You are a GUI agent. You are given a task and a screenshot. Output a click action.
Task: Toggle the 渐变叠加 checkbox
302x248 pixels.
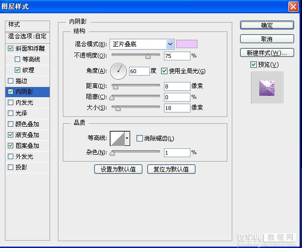[x=11, y=135]
